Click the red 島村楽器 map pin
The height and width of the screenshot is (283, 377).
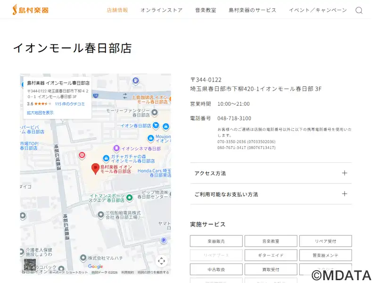pyautogui.click(x=96, y=168)
